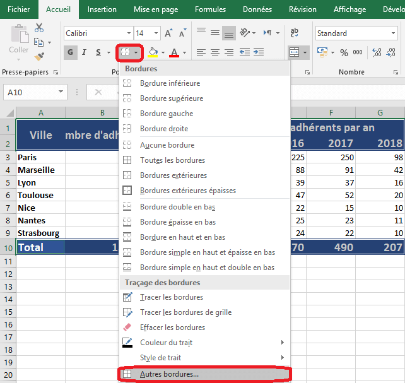Click the Bold (G) formatting button
The width and height of the screenshot is (405, 383).
coord(71,52)
